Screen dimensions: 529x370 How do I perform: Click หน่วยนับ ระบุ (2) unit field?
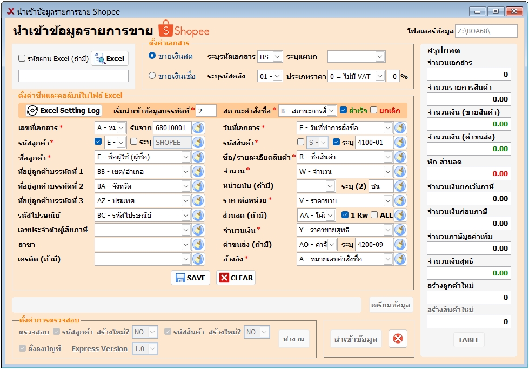click(x=381, y=186)
